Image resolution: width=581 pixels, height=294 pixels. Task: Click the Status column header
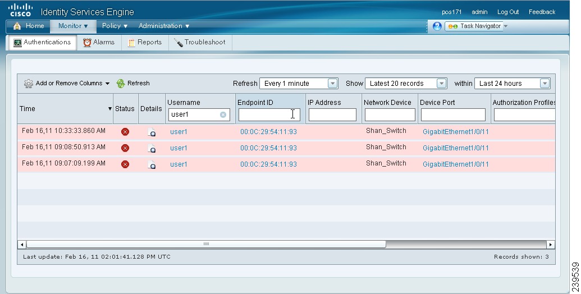125,109
